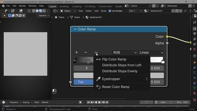Collapse the Color Ramp node
The height and width of the screenshot is (111, 197).
click(x=75, y=29)
